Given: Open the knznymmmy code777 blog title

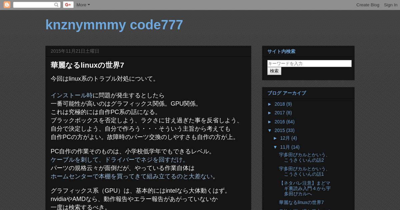Looking at the screenshot, I should [114, 25].
